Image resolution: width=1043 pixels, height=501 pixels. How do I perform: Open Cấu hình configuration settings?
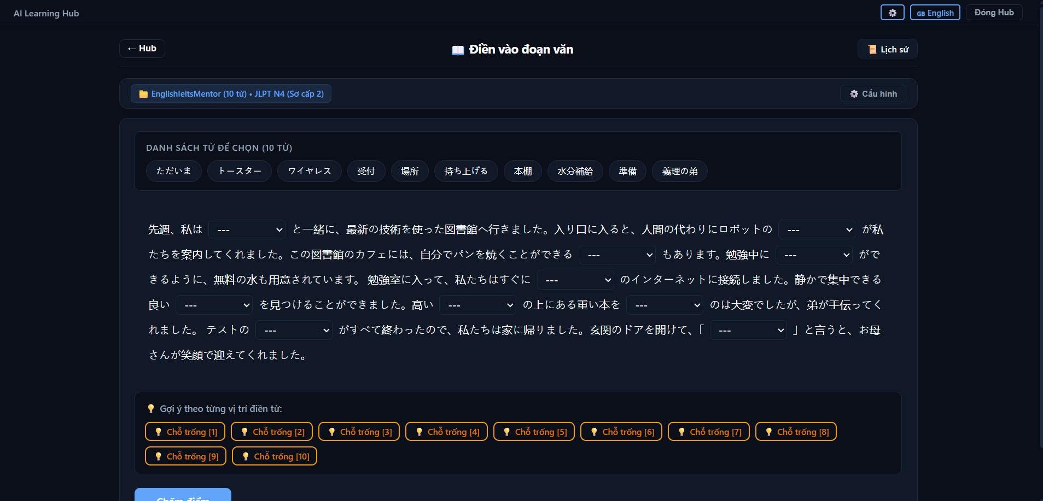click(x=873, y=93)
